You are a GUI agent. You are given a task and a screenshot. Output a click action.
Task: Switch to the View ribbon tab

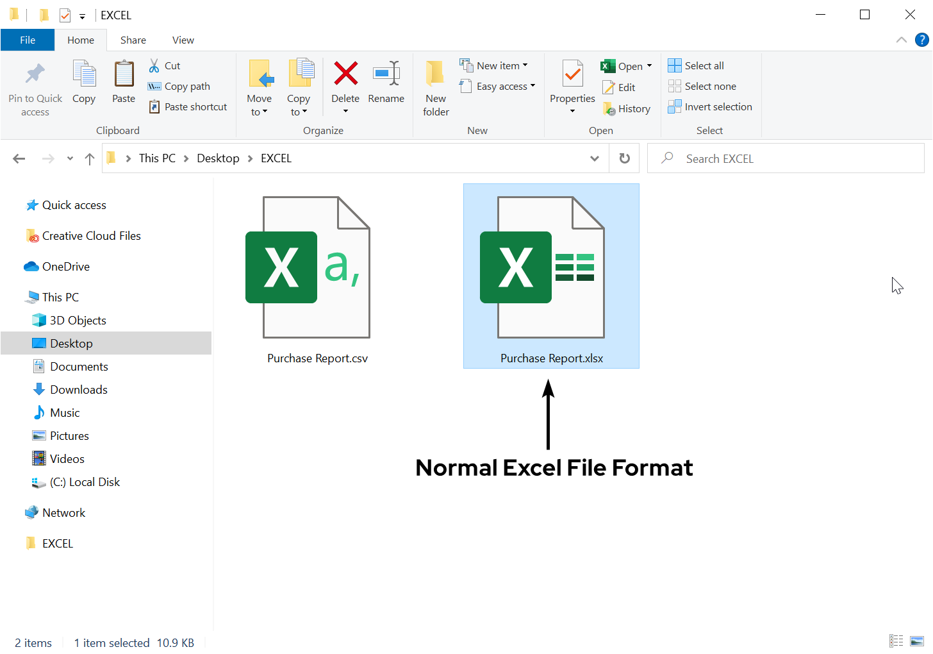pos(183,40)
